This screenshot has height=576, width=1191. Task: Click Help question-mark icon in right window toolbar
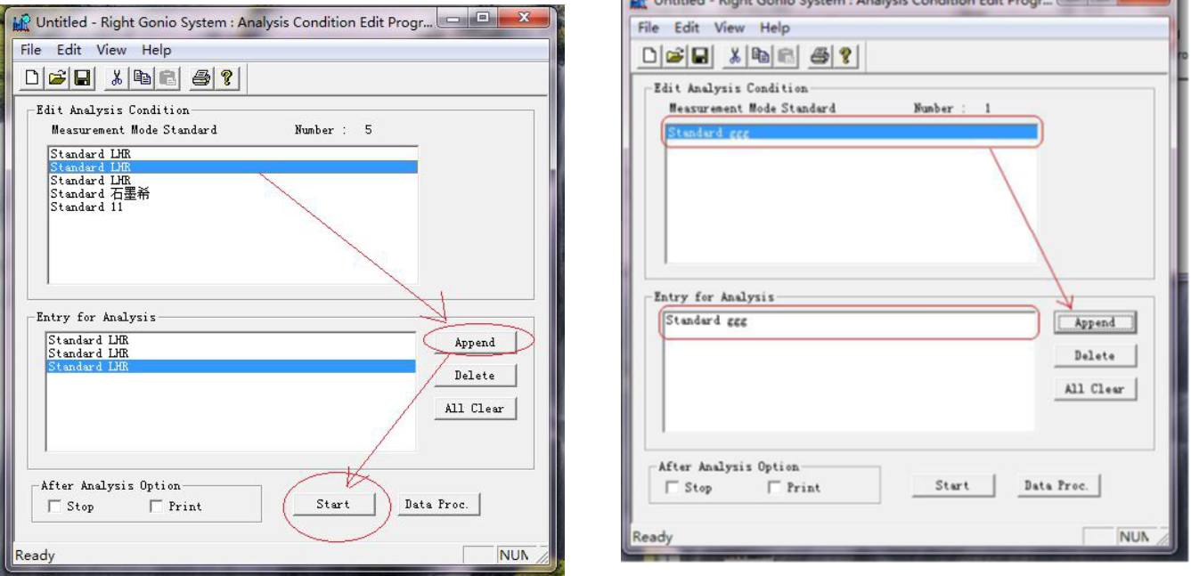point(844,56)
